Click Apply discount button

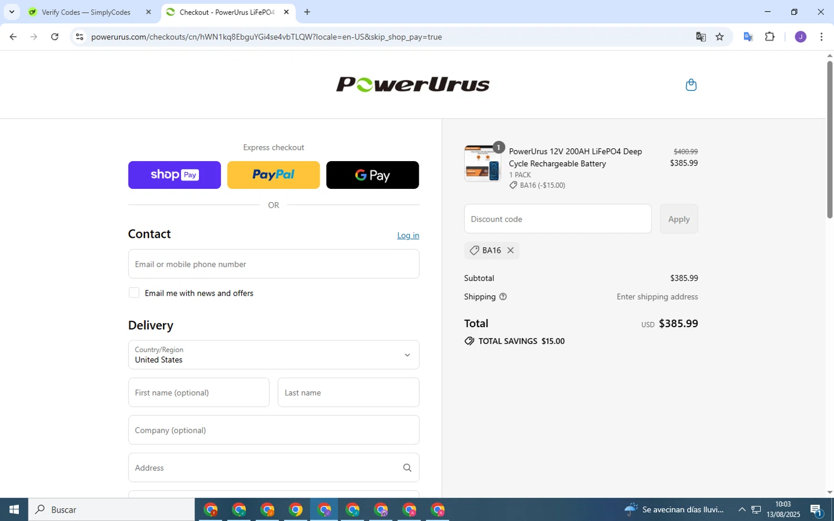(x=679, y=219)
